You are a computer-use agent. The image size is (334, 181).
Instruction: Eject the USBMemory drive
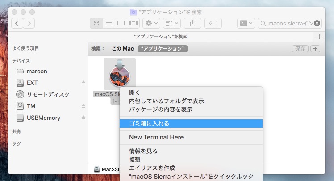point(83,118)
